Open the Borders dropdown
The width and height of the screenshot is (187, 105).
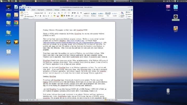point(79,16)
